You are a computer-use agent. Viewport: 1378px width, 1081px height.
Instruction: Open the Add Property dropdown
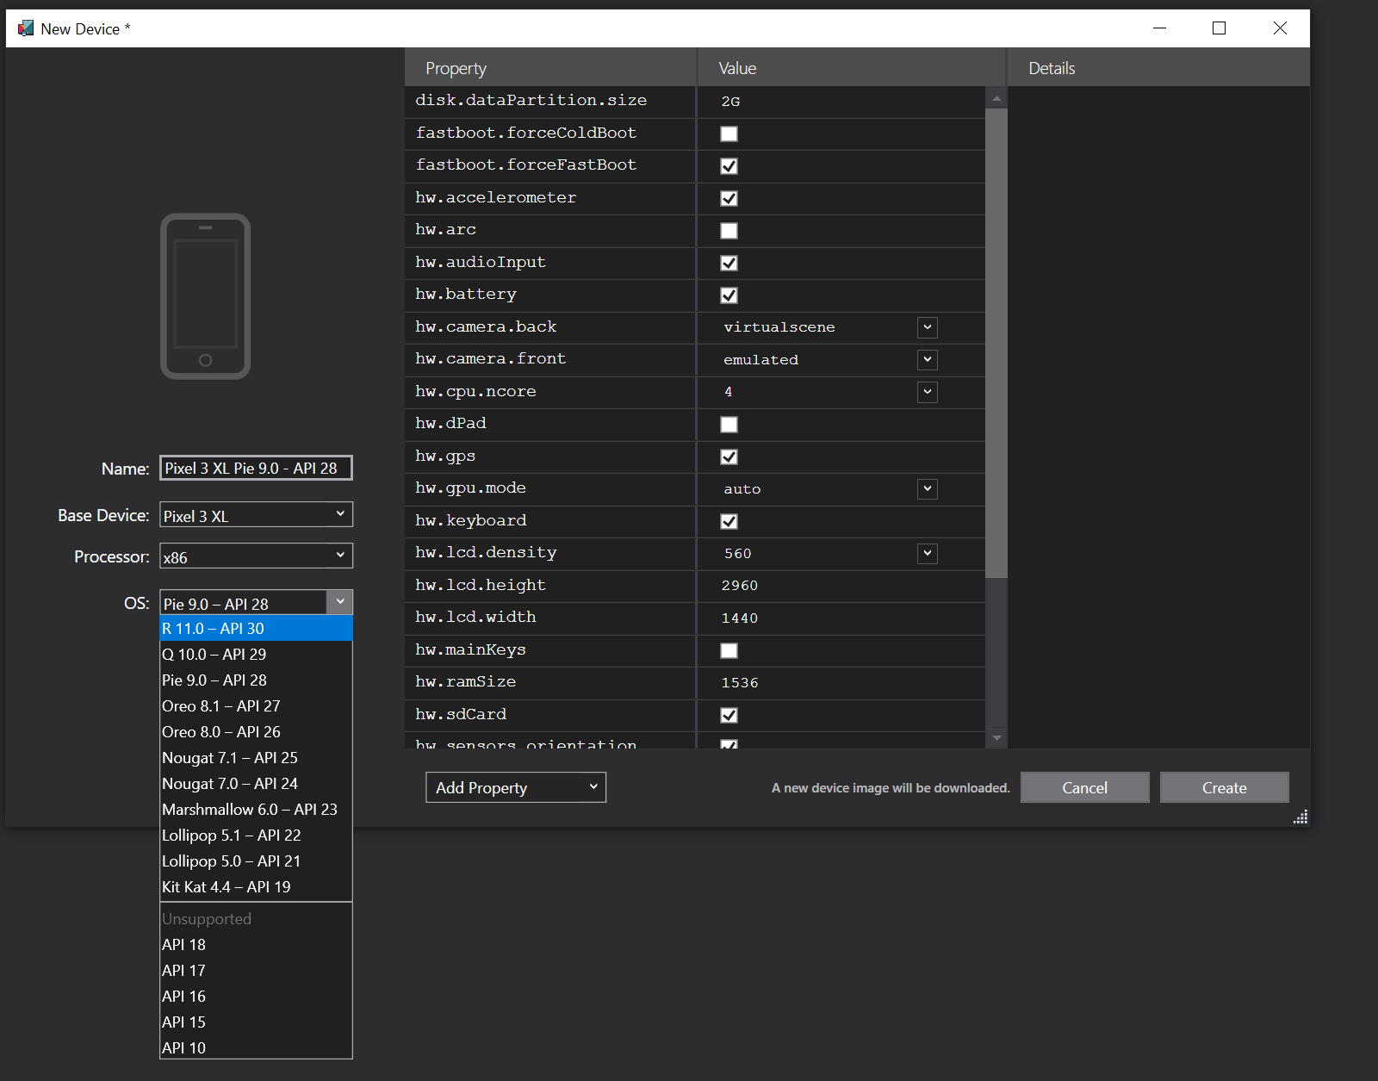(x=516, y=787)
